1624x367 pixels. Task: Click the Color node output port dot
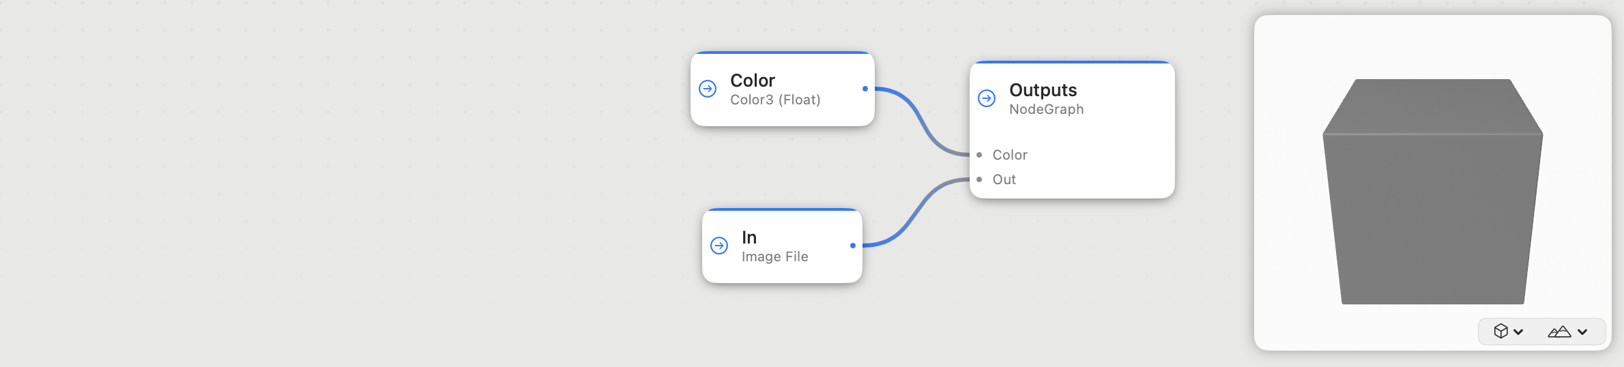(x=865, y=89)
